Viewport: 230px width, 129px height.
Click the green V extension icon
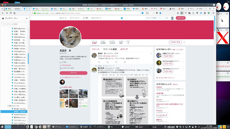(208, 13)
